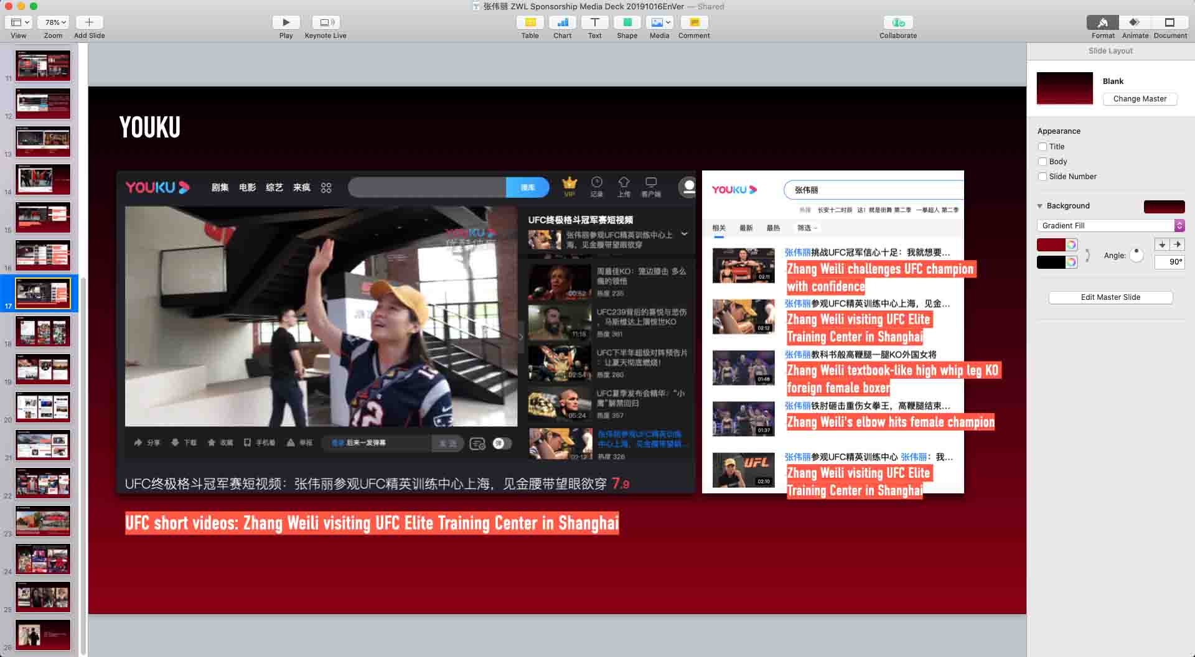Open the second gradient color wheel picker

(1071, 263)
